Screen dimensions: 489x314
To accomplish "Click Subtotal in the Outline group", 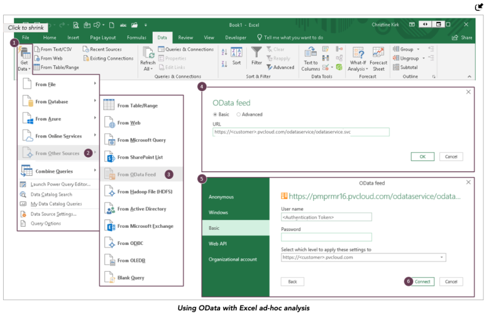I will [405, 67].
